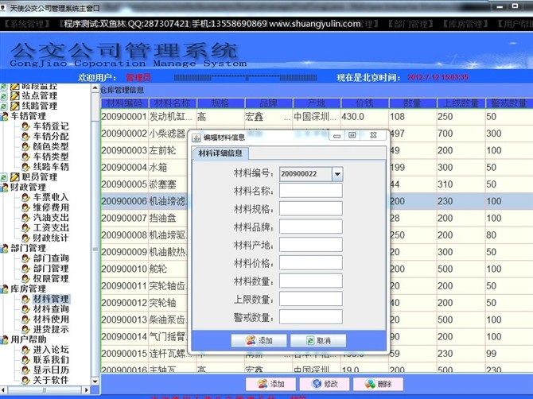533x399 pixels.
Task: Click the 材料管理 node icon
Action: pyautogui.click(x=25, y=299)
